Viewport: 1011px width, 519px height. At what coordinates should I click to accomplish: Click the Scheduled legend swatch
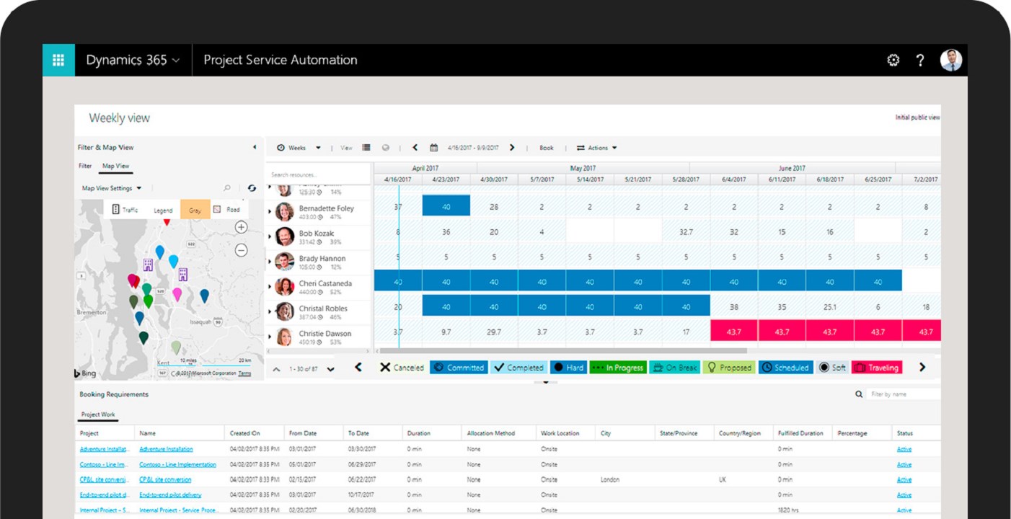pyautogui.click(x=785, y=368)
